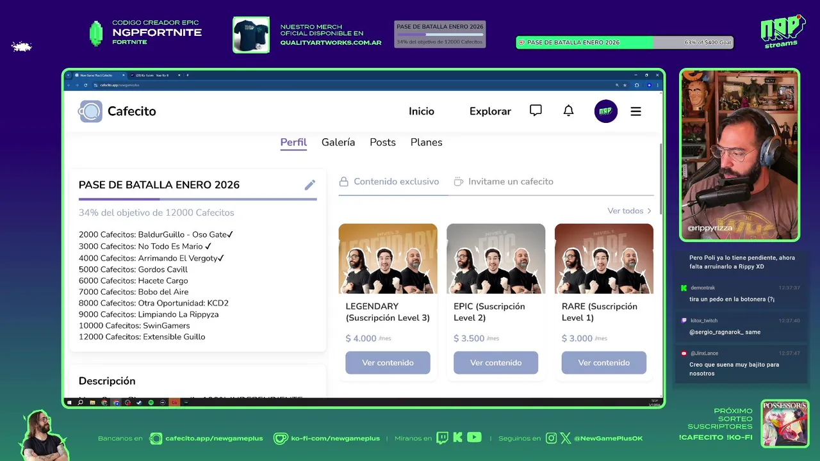Click the YouTube icon in footer overlay
This screenshot has height=461, width=820.
474,438
